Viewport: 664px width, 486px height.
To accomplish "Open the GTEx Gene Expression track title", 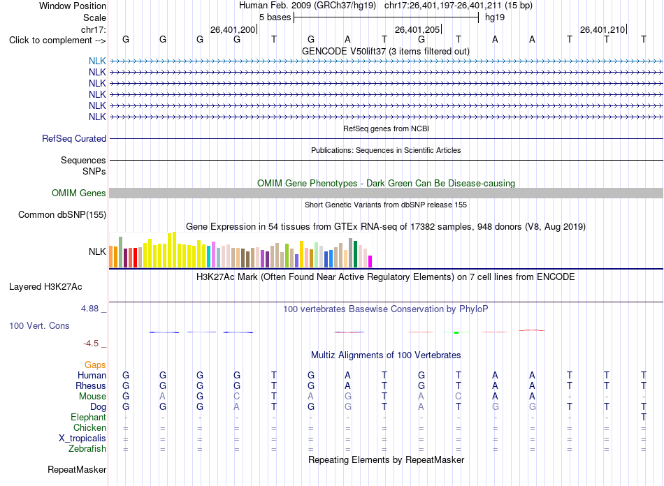I will (x=386, y=226).
